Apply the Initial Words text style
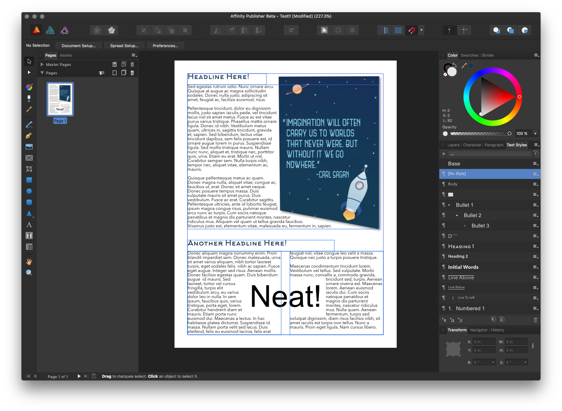This screenshot has height=411, width=562. pos(490,267)
